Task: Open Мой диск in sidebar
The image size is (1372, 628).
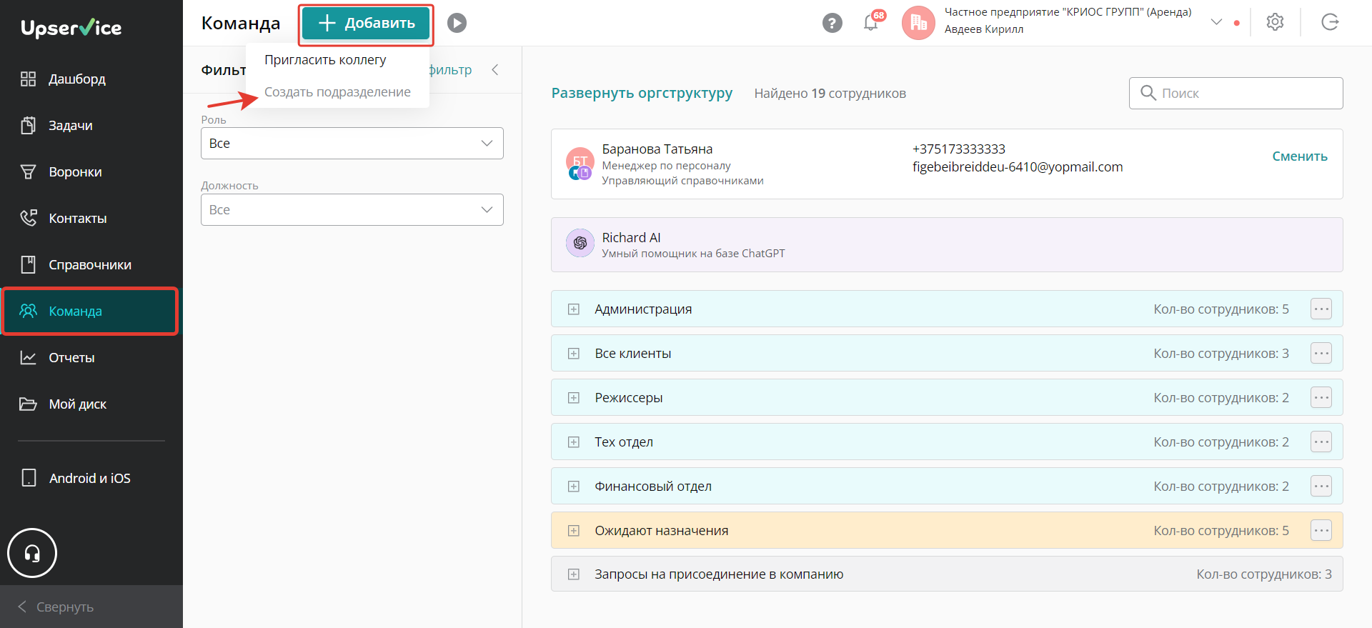Action: [91, 404]
